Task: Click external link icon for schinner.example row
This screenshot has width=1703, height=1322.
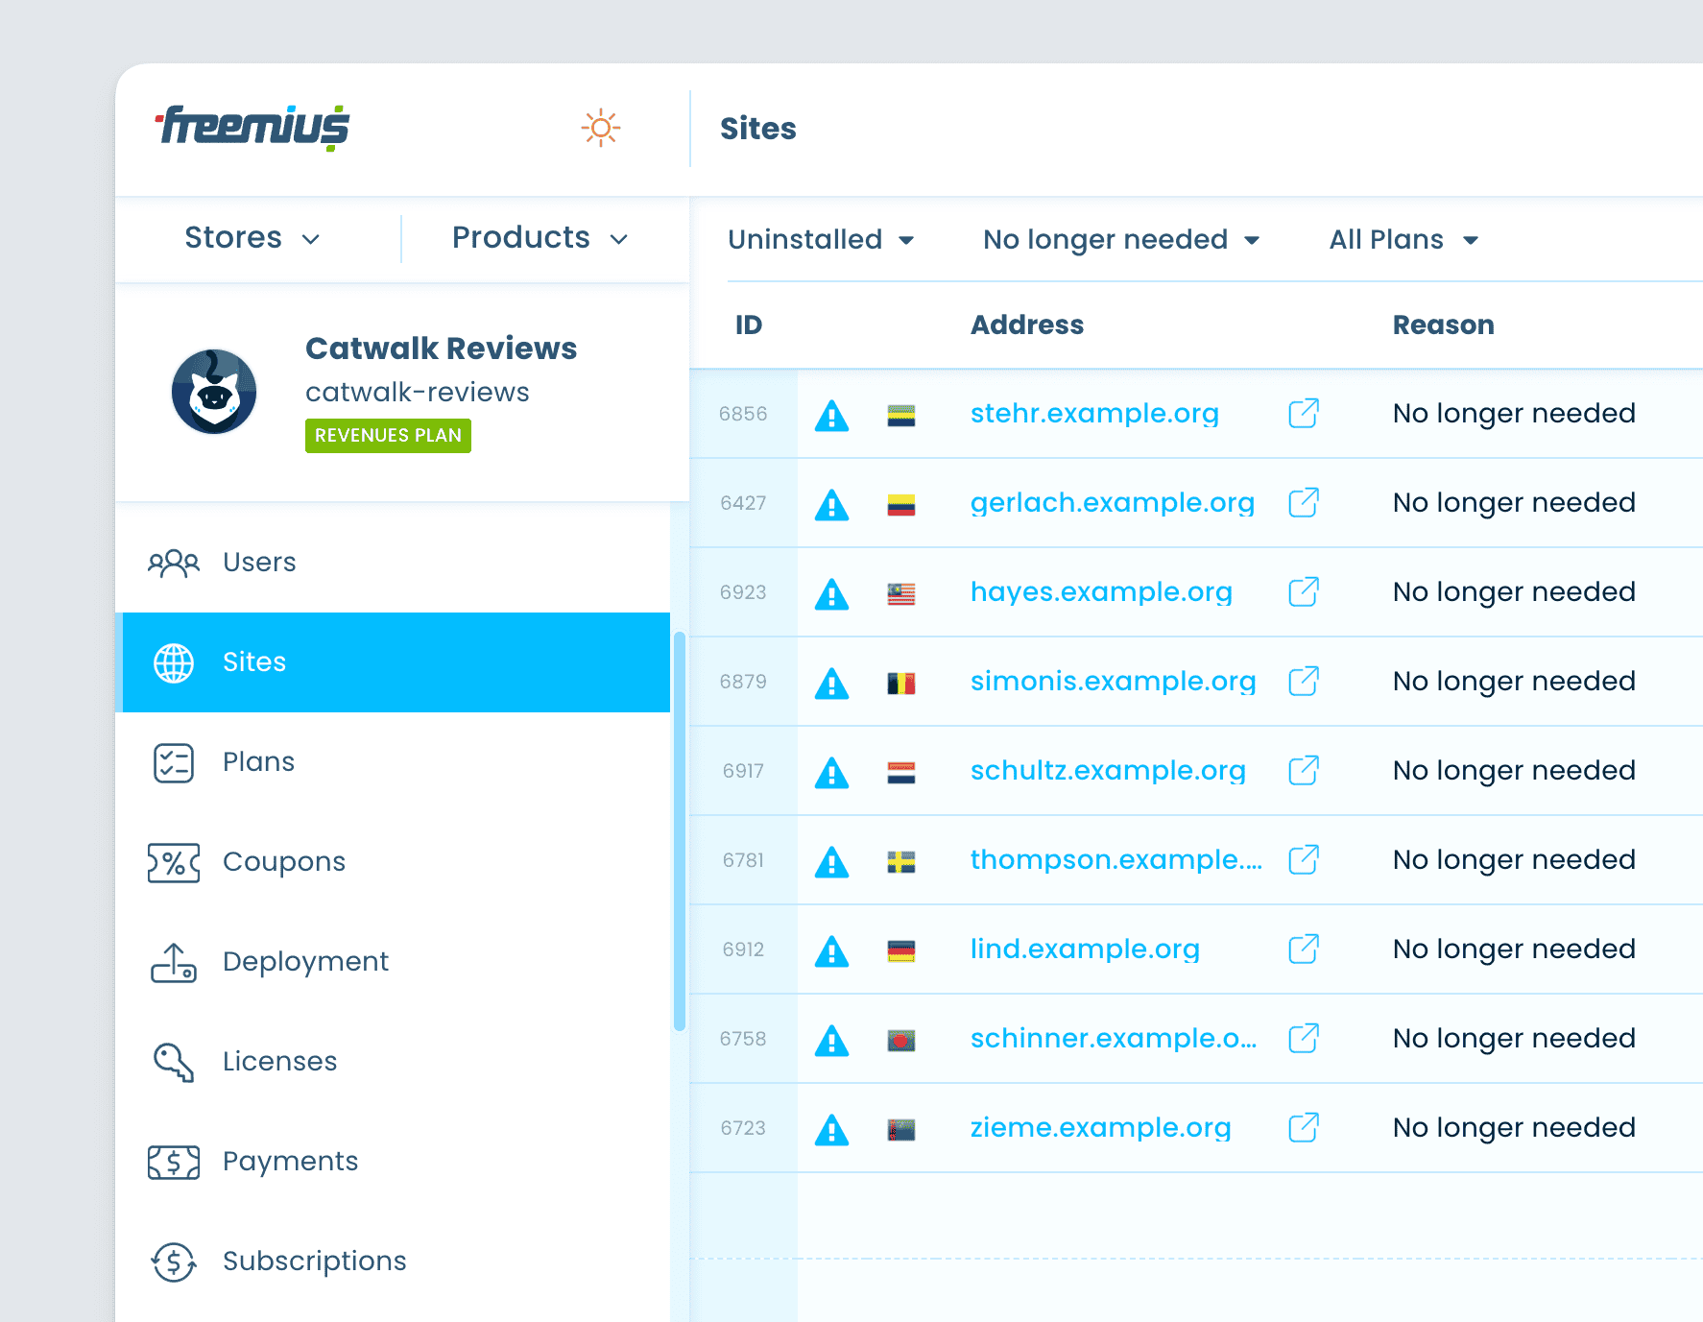Action: 1304,1038
